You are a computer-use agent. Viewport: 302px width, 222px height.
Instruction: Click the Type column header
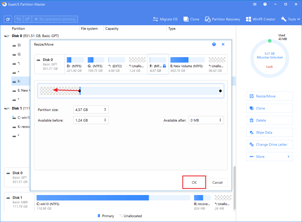tap(172, 29)
